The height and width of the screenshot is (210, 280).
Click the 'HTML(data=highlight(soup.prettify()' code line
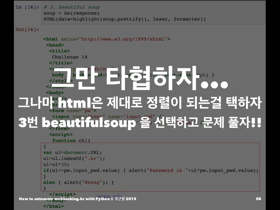[x=125, y=19]
